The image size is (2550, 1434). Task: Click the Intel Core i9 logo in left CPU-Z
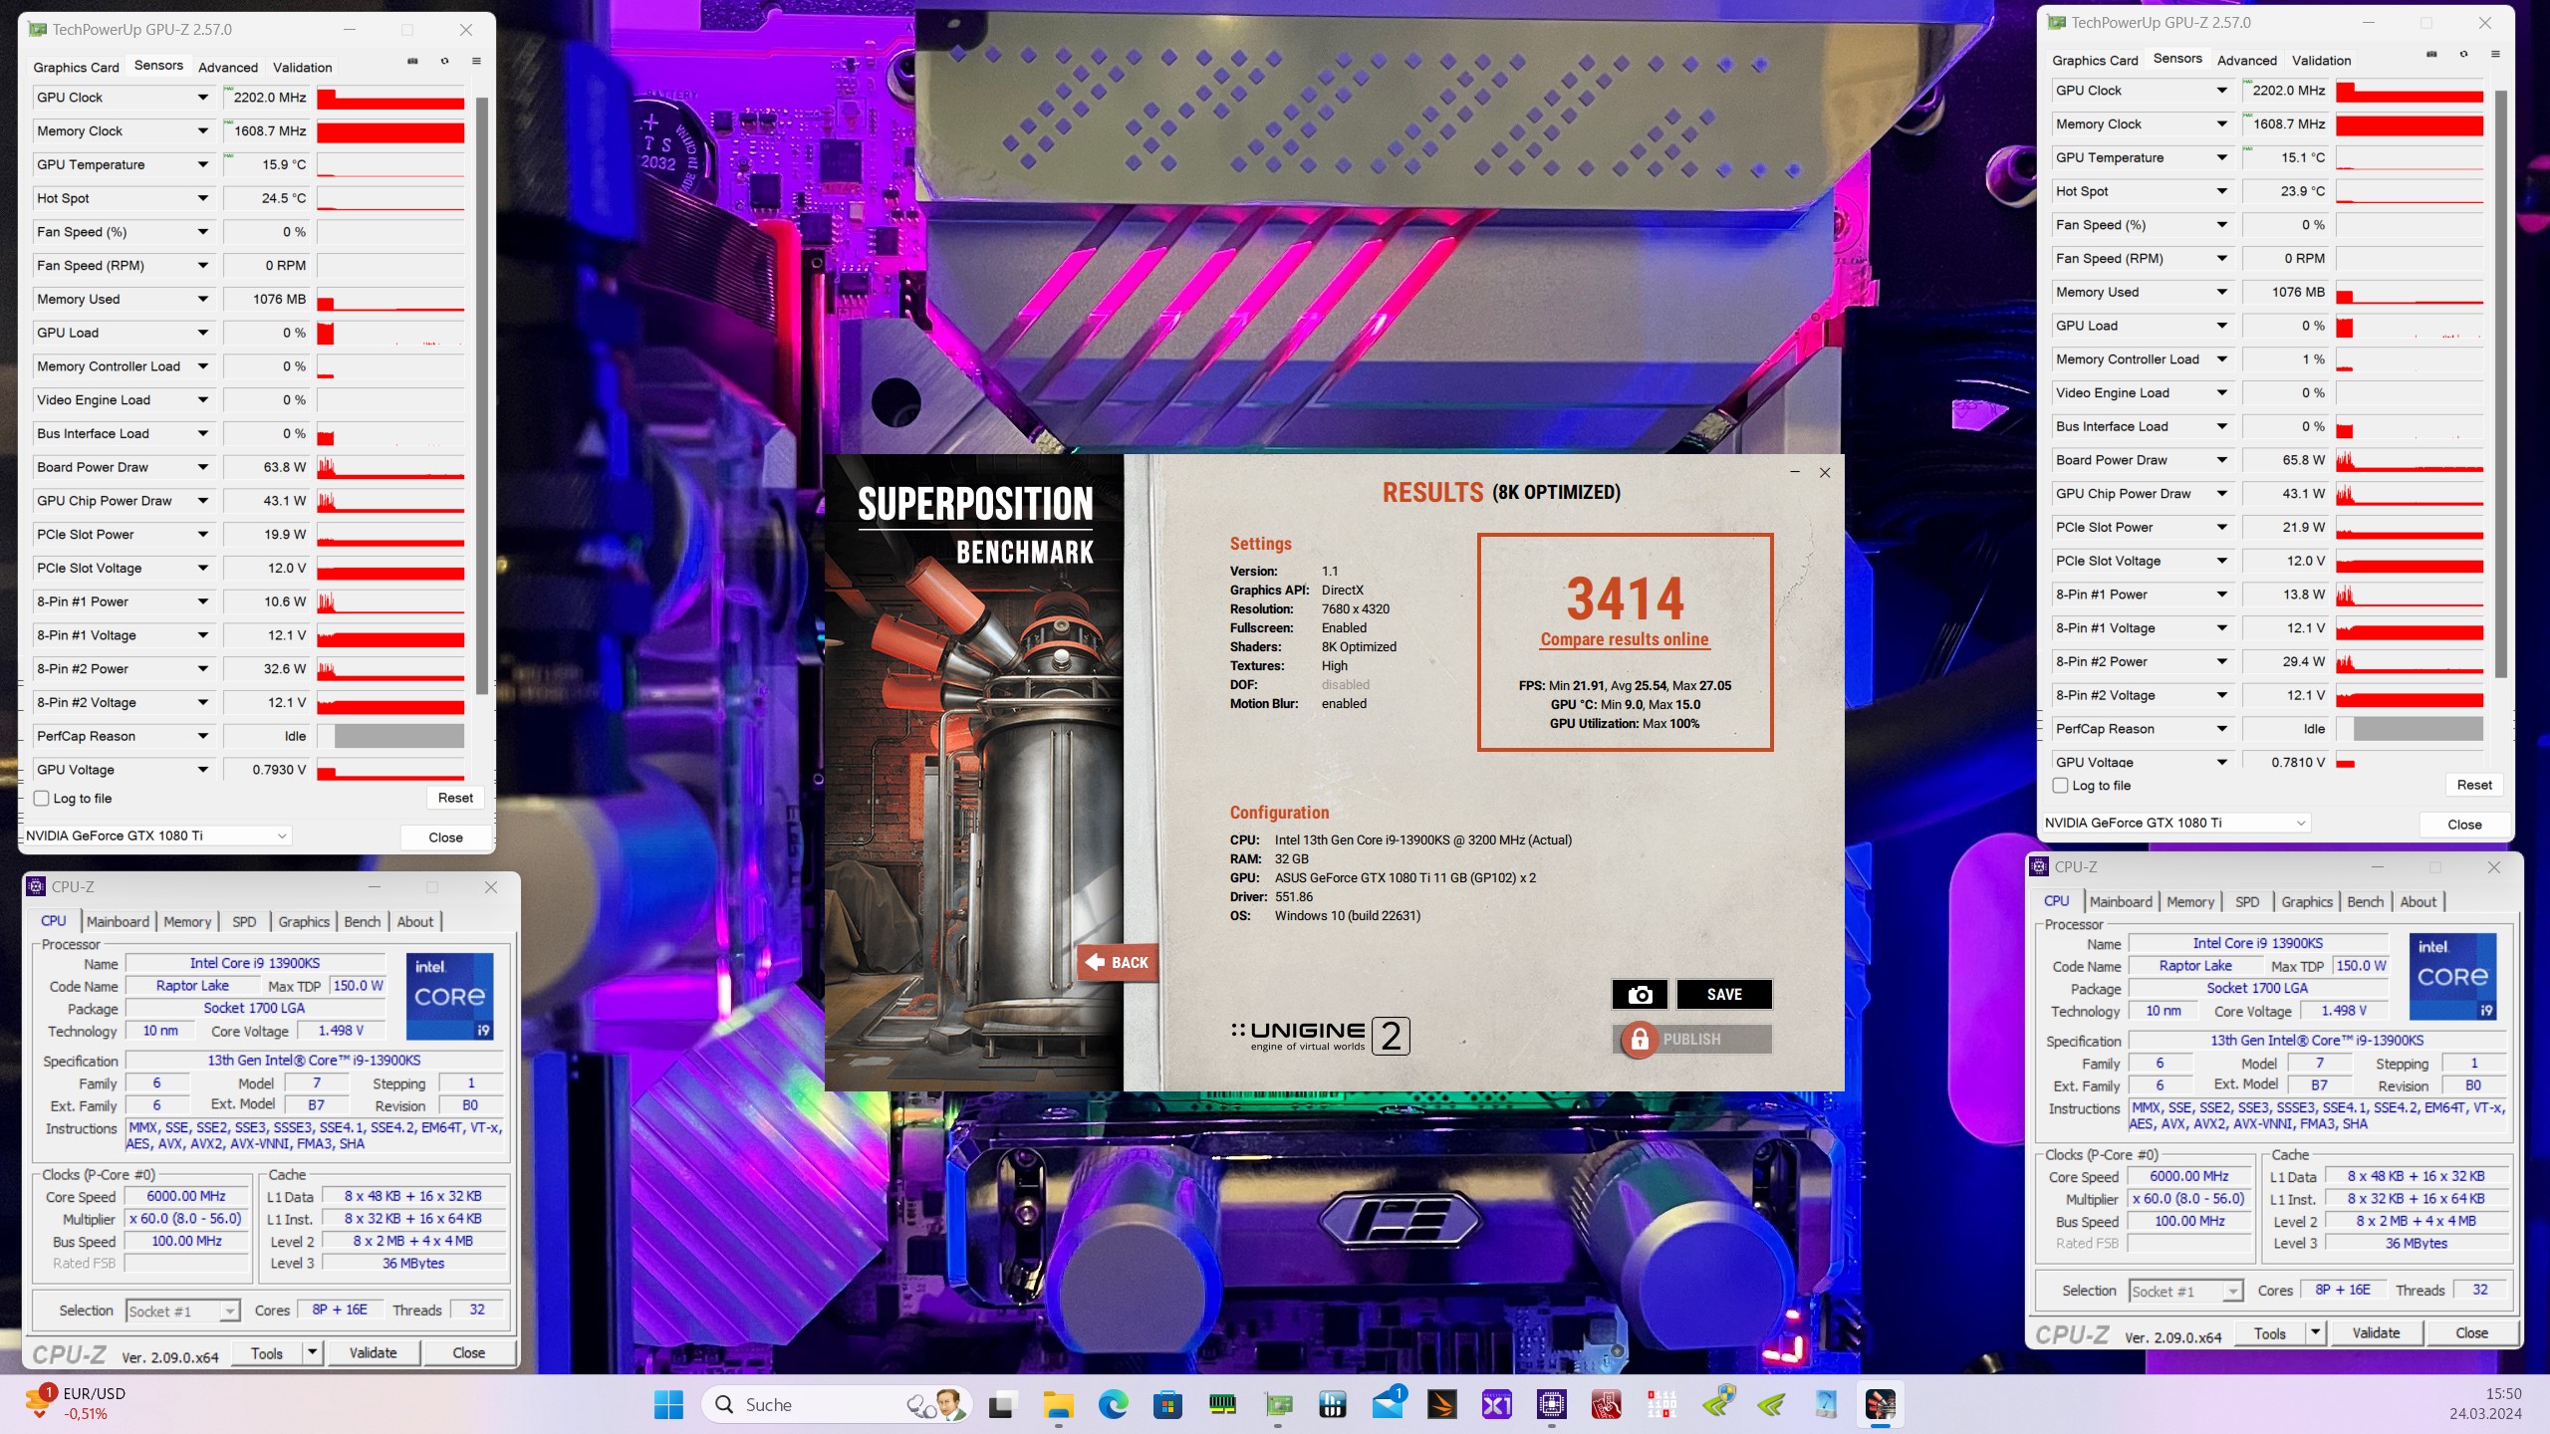point(450,996)
